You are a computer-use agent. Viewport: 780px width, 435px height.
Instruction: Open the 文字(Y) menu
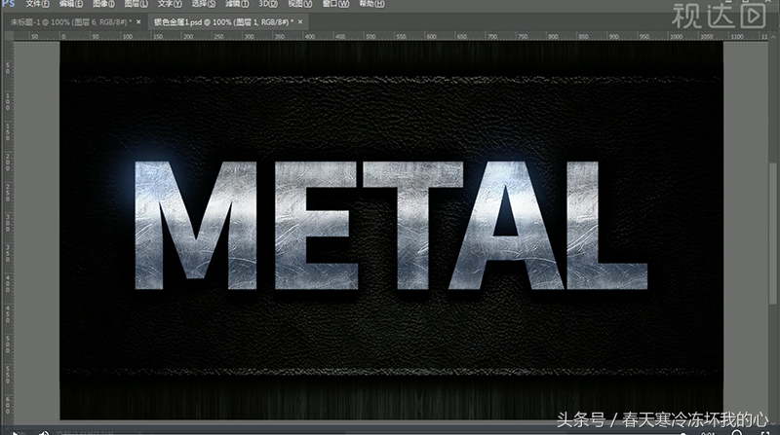[171, 5]
